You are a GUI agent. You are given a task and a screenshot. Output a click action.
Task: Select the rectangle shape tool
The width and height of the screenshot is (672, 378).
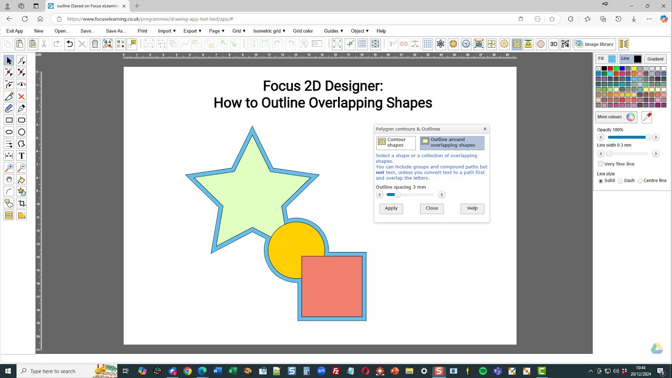coord(9,120)
